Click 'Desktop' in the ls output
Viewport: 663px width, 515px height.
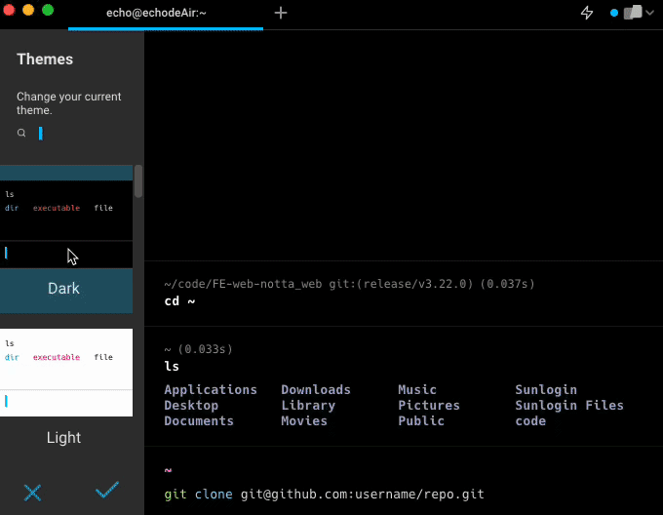[191, 405]
